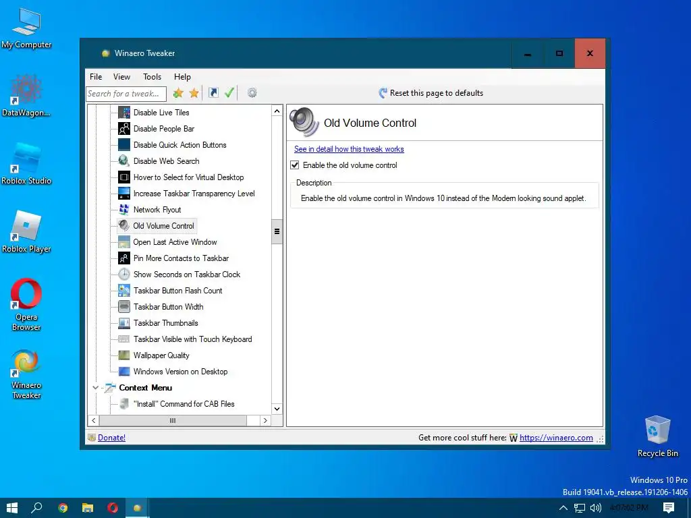The width and height of the screenshot is (691, 518).
Task: Click the Search for a tweak field
Action: click(x=126, y=93)
